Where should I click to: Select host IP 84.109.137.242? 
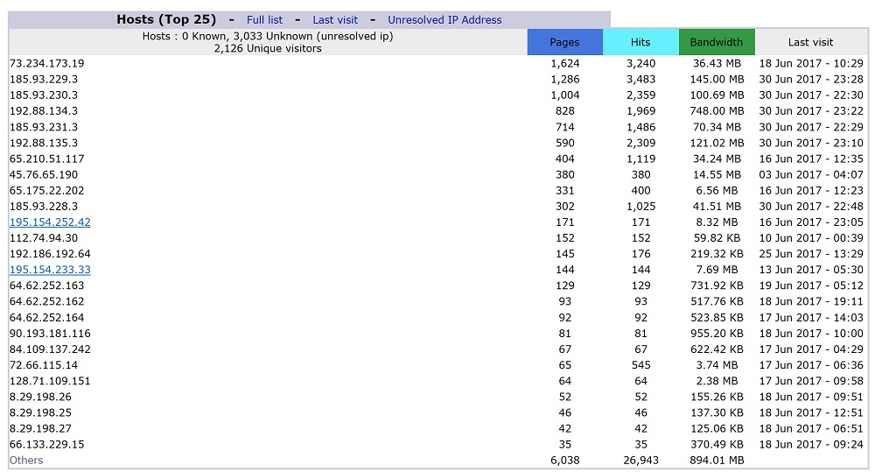tap(50, 349)
